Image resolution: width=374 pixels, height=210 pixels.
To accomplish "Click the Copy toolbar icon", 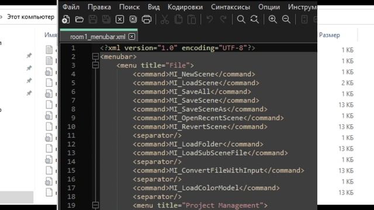I will [x=178, y=19].
